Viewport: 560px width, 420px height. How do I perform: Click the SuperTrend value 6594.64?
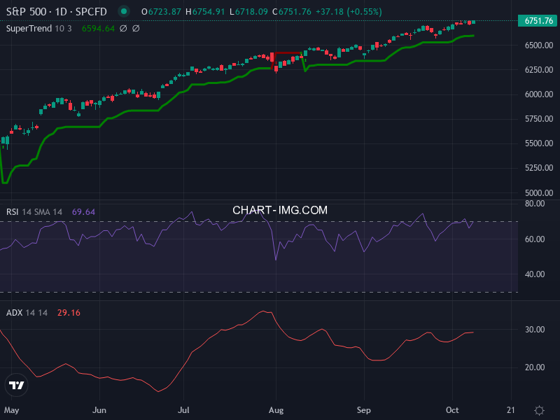[x=97, y=29]
